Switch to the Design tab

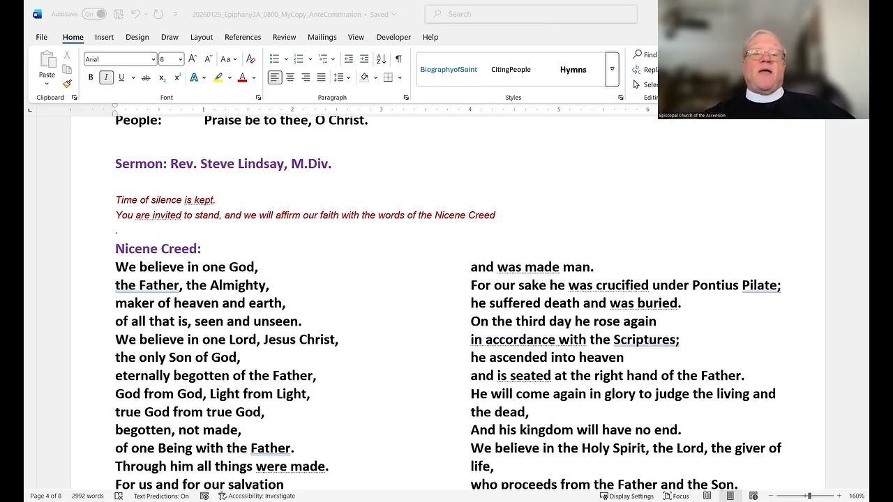[137, 37]
